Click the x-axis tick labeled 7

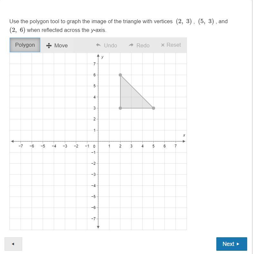click(175, 146)
